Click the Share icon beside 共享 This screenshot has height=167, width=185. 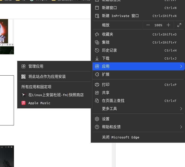[x=97, y=93]
